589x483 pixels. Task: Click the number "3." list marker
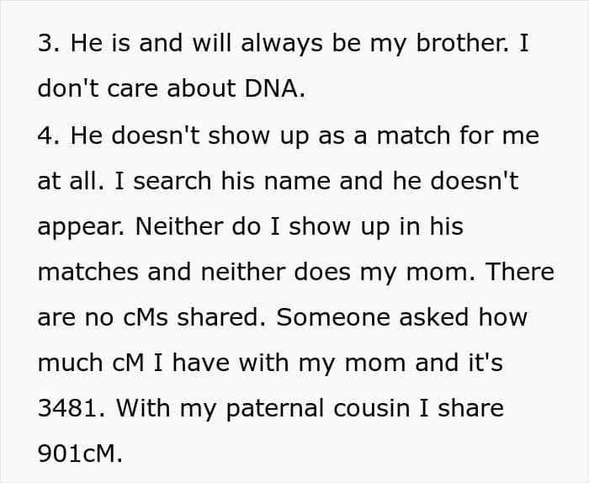coord(49,42)
